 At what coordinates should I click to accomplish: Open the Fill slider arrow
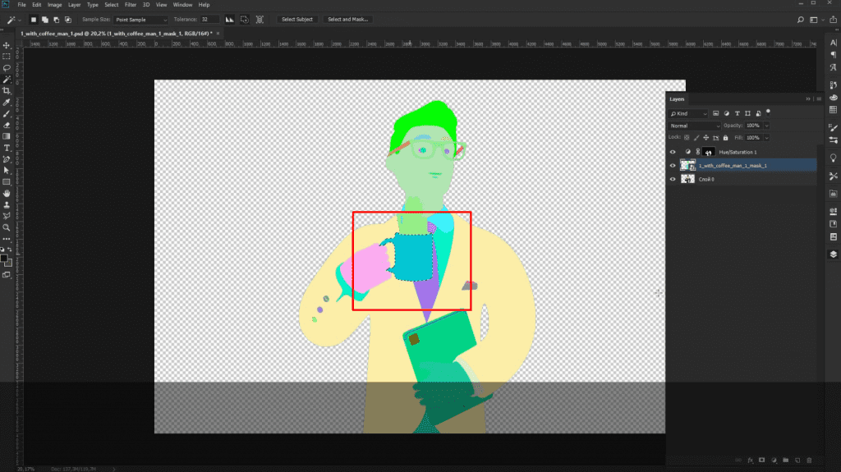pos(766,138)
